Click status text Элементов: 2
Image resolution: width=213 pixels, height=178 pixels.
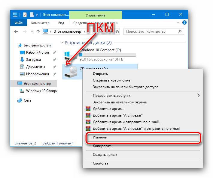[x=25, y=143]
